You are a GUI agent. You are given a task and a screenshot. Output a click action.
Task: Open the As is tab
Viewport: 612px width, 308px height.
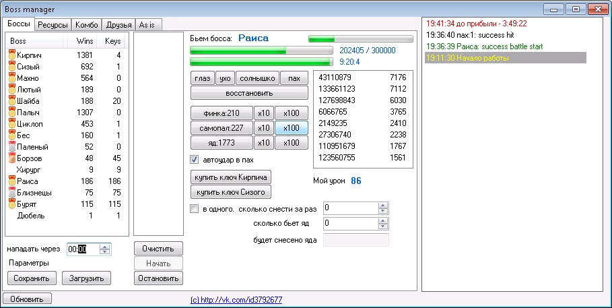(x=149, y=25)
